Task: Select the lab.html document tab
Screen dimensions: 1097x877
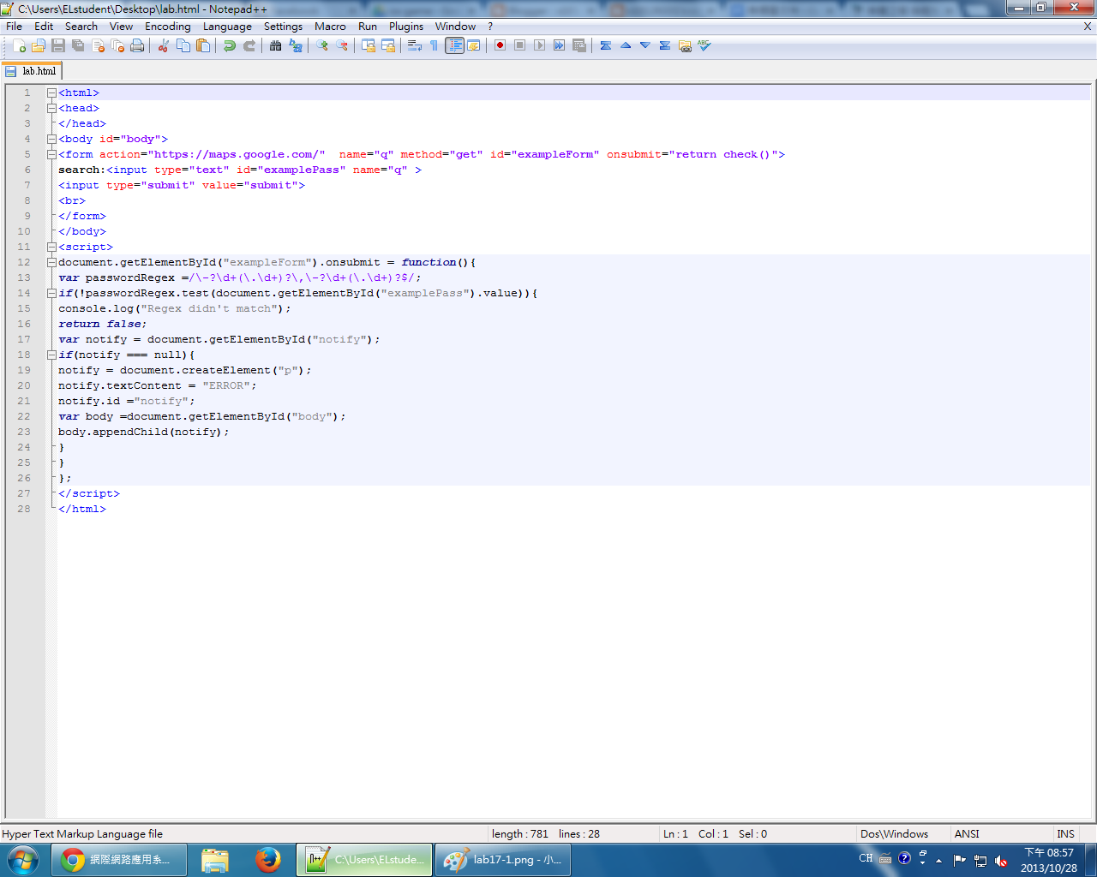Action: click(x=32, y=71)
